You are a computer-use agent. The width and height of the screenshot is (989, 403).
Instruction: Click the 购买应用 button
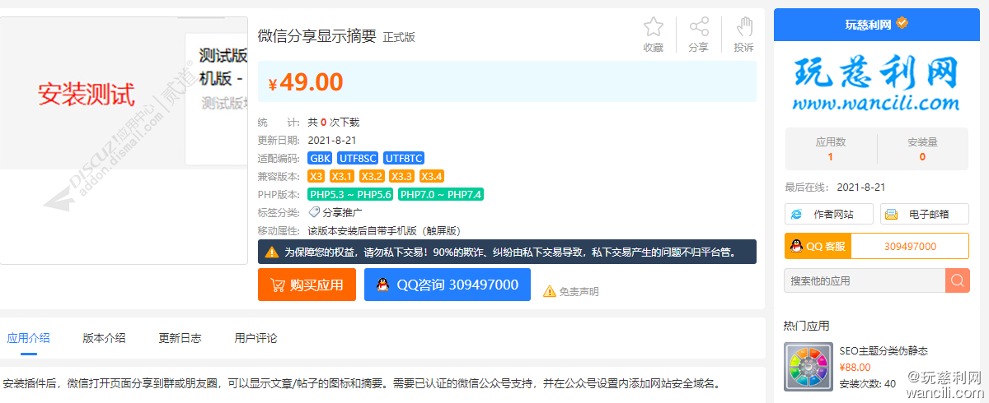click(307, 285)
